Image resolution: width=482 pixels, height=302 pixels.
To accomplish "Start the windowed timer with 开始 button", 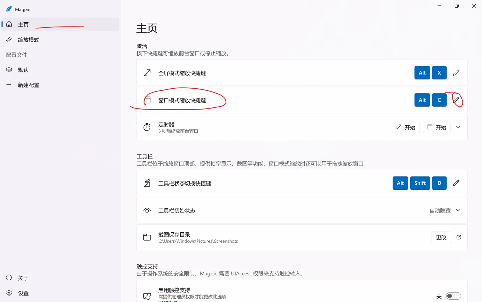I will 436,127.
